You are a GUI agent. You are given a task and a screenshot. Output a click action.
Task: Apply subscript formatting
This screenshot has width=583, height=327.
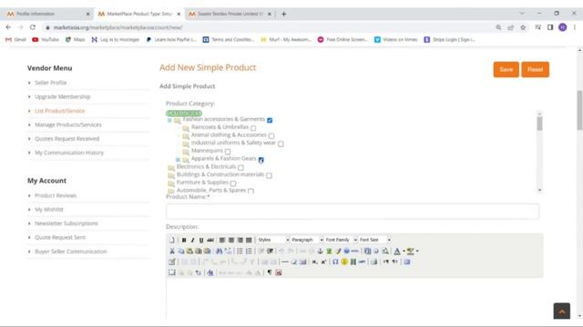(314, 262)
